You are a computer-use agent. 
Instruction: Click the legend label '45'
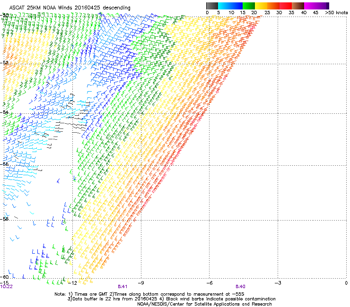pos(315,13)
